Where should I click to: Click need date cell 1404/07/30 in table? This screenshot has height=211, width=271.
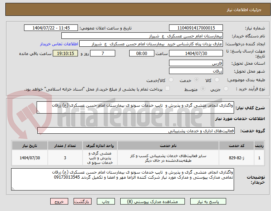pos(30,158)
